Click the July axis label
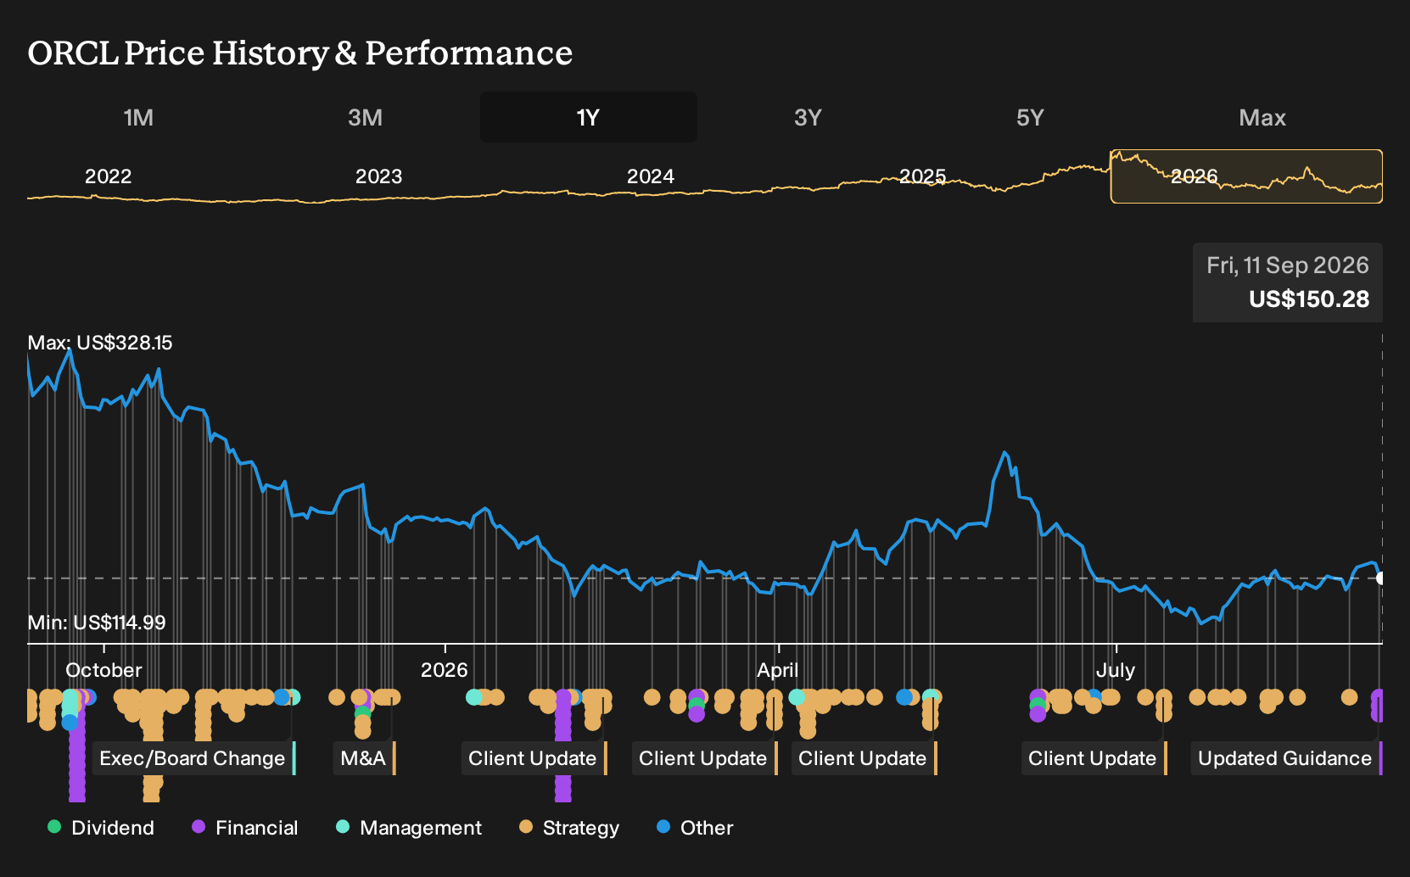1410x877 pixels. [x=1115, y=670]
